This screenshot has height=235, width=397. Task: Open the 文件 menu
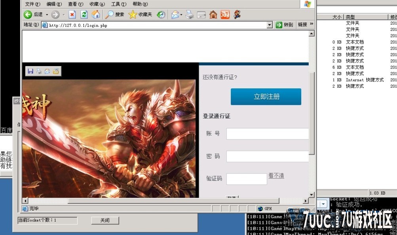33,4
